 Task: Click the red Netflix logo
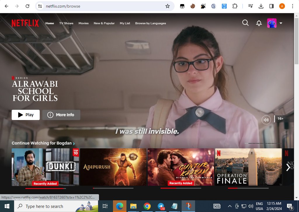click(x=25, y=23)
